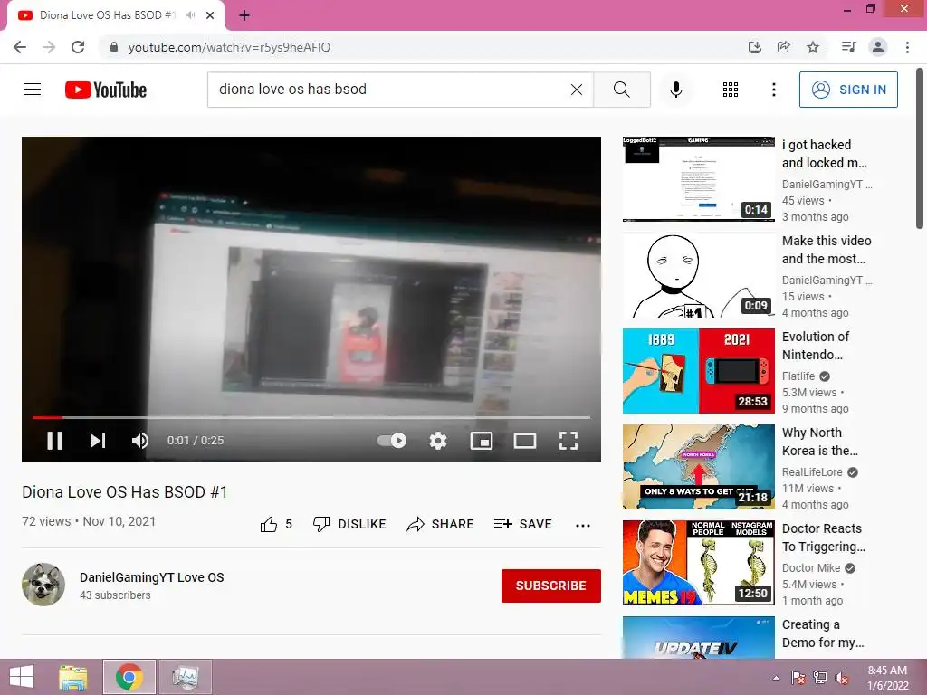The height and width of the screenshot is (695, 927).
Task: Open the taskbar clock 8:45 AM
Action: pyautogui.click(x=887, y=678)
